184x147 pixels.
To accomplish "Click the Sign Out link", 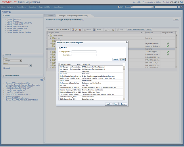I will pyautogui.click(x=166, y=2).
